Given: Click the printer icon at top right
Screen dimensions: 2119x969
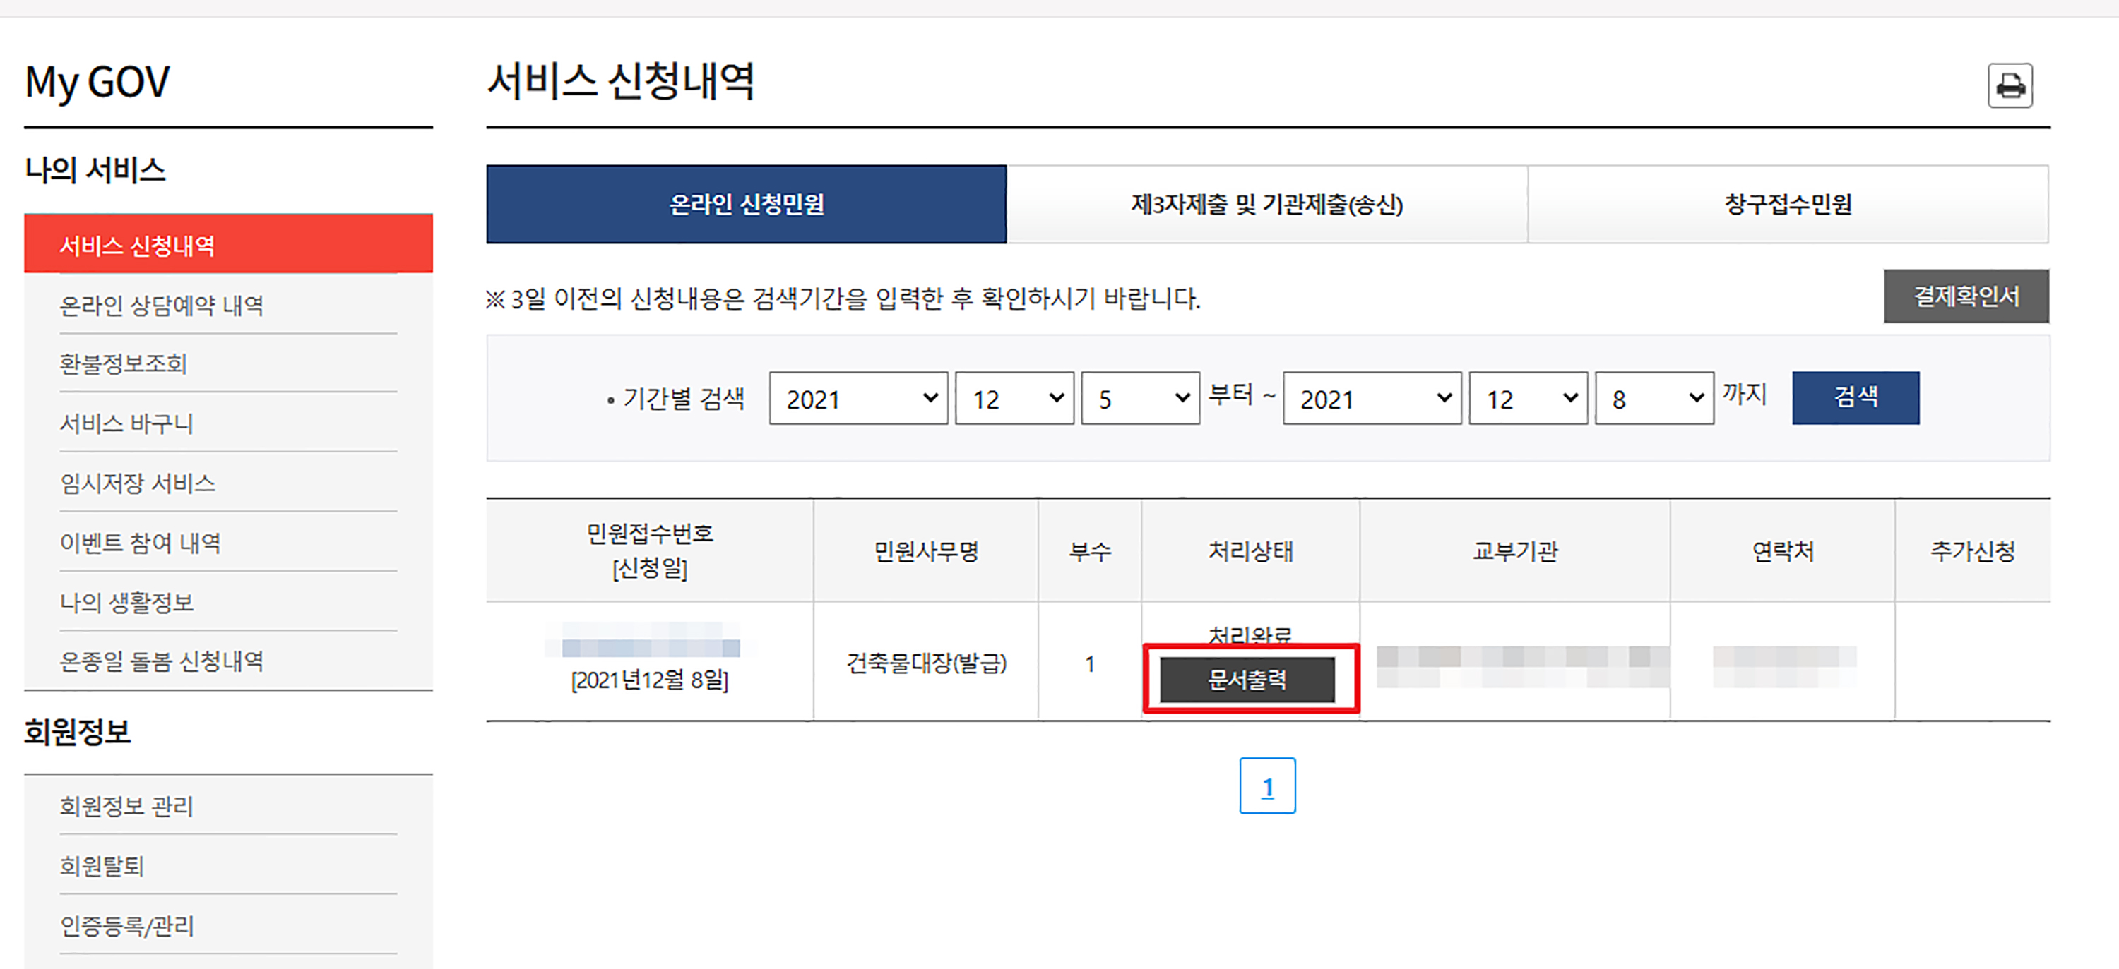Looking at the screenshot, I should pyautogui.click(x=2010, y=85).
